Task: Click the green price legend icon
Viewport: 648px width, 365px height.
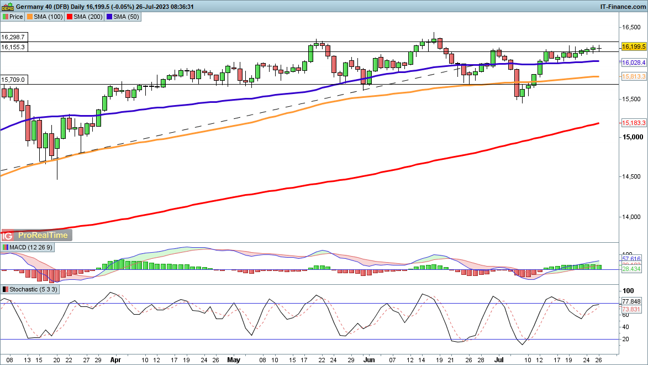Action: click(x=6, y=17)
